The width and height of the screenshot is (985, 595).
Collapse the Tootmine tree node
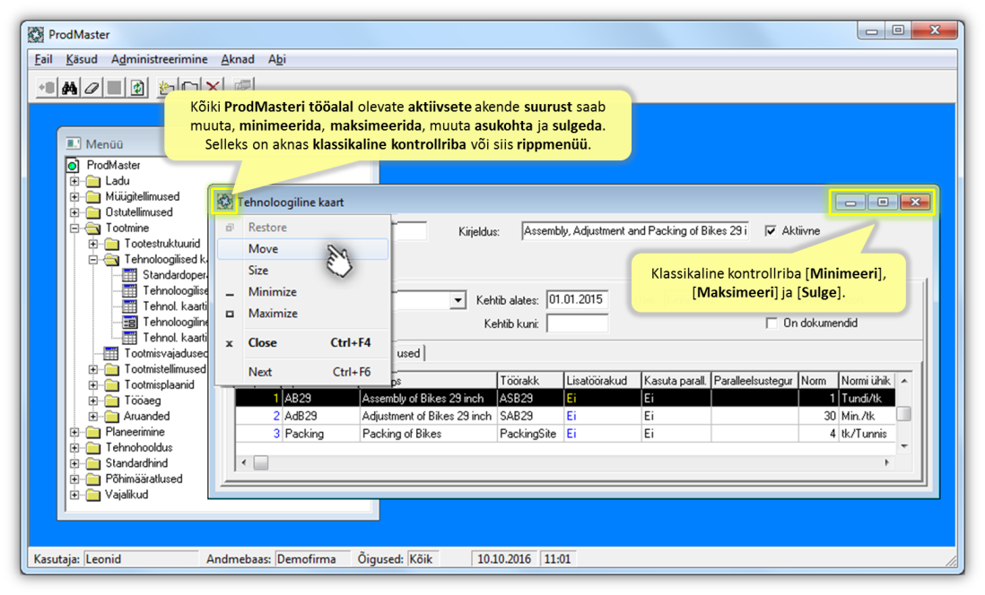coord(74,228)
